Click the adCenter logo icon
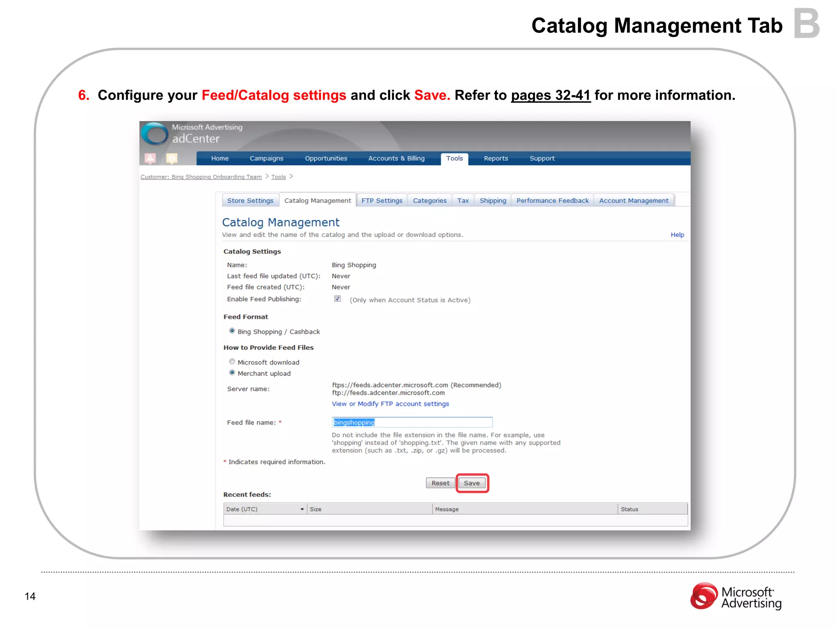This screenshot has width=837, height=628. pyautogui.click(x=154, y=134)
